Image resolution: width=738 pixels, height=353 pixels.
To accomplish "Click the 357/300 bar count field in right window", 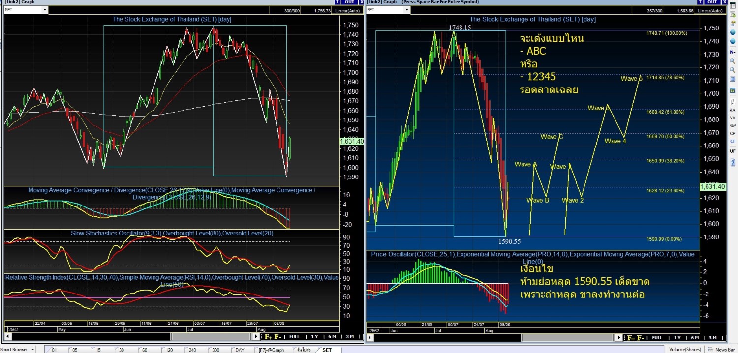I will tap(647, 11).
